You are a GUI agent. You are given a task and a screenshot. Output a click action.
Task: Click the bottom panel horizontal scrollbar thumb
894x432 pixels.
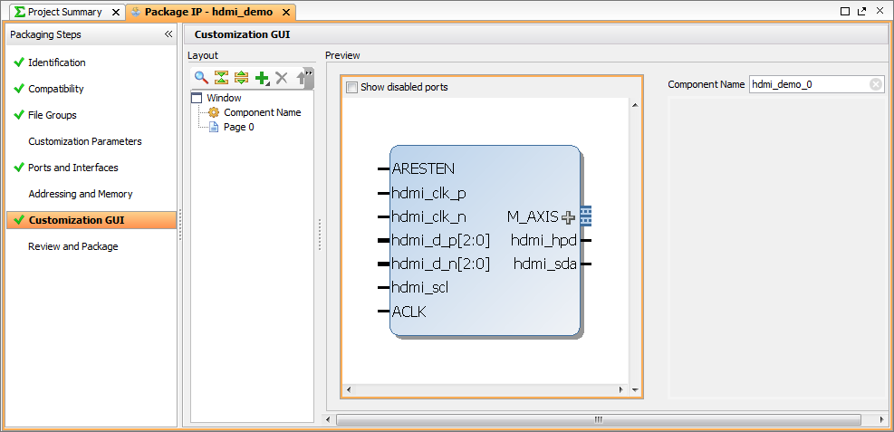click(598, 419)
